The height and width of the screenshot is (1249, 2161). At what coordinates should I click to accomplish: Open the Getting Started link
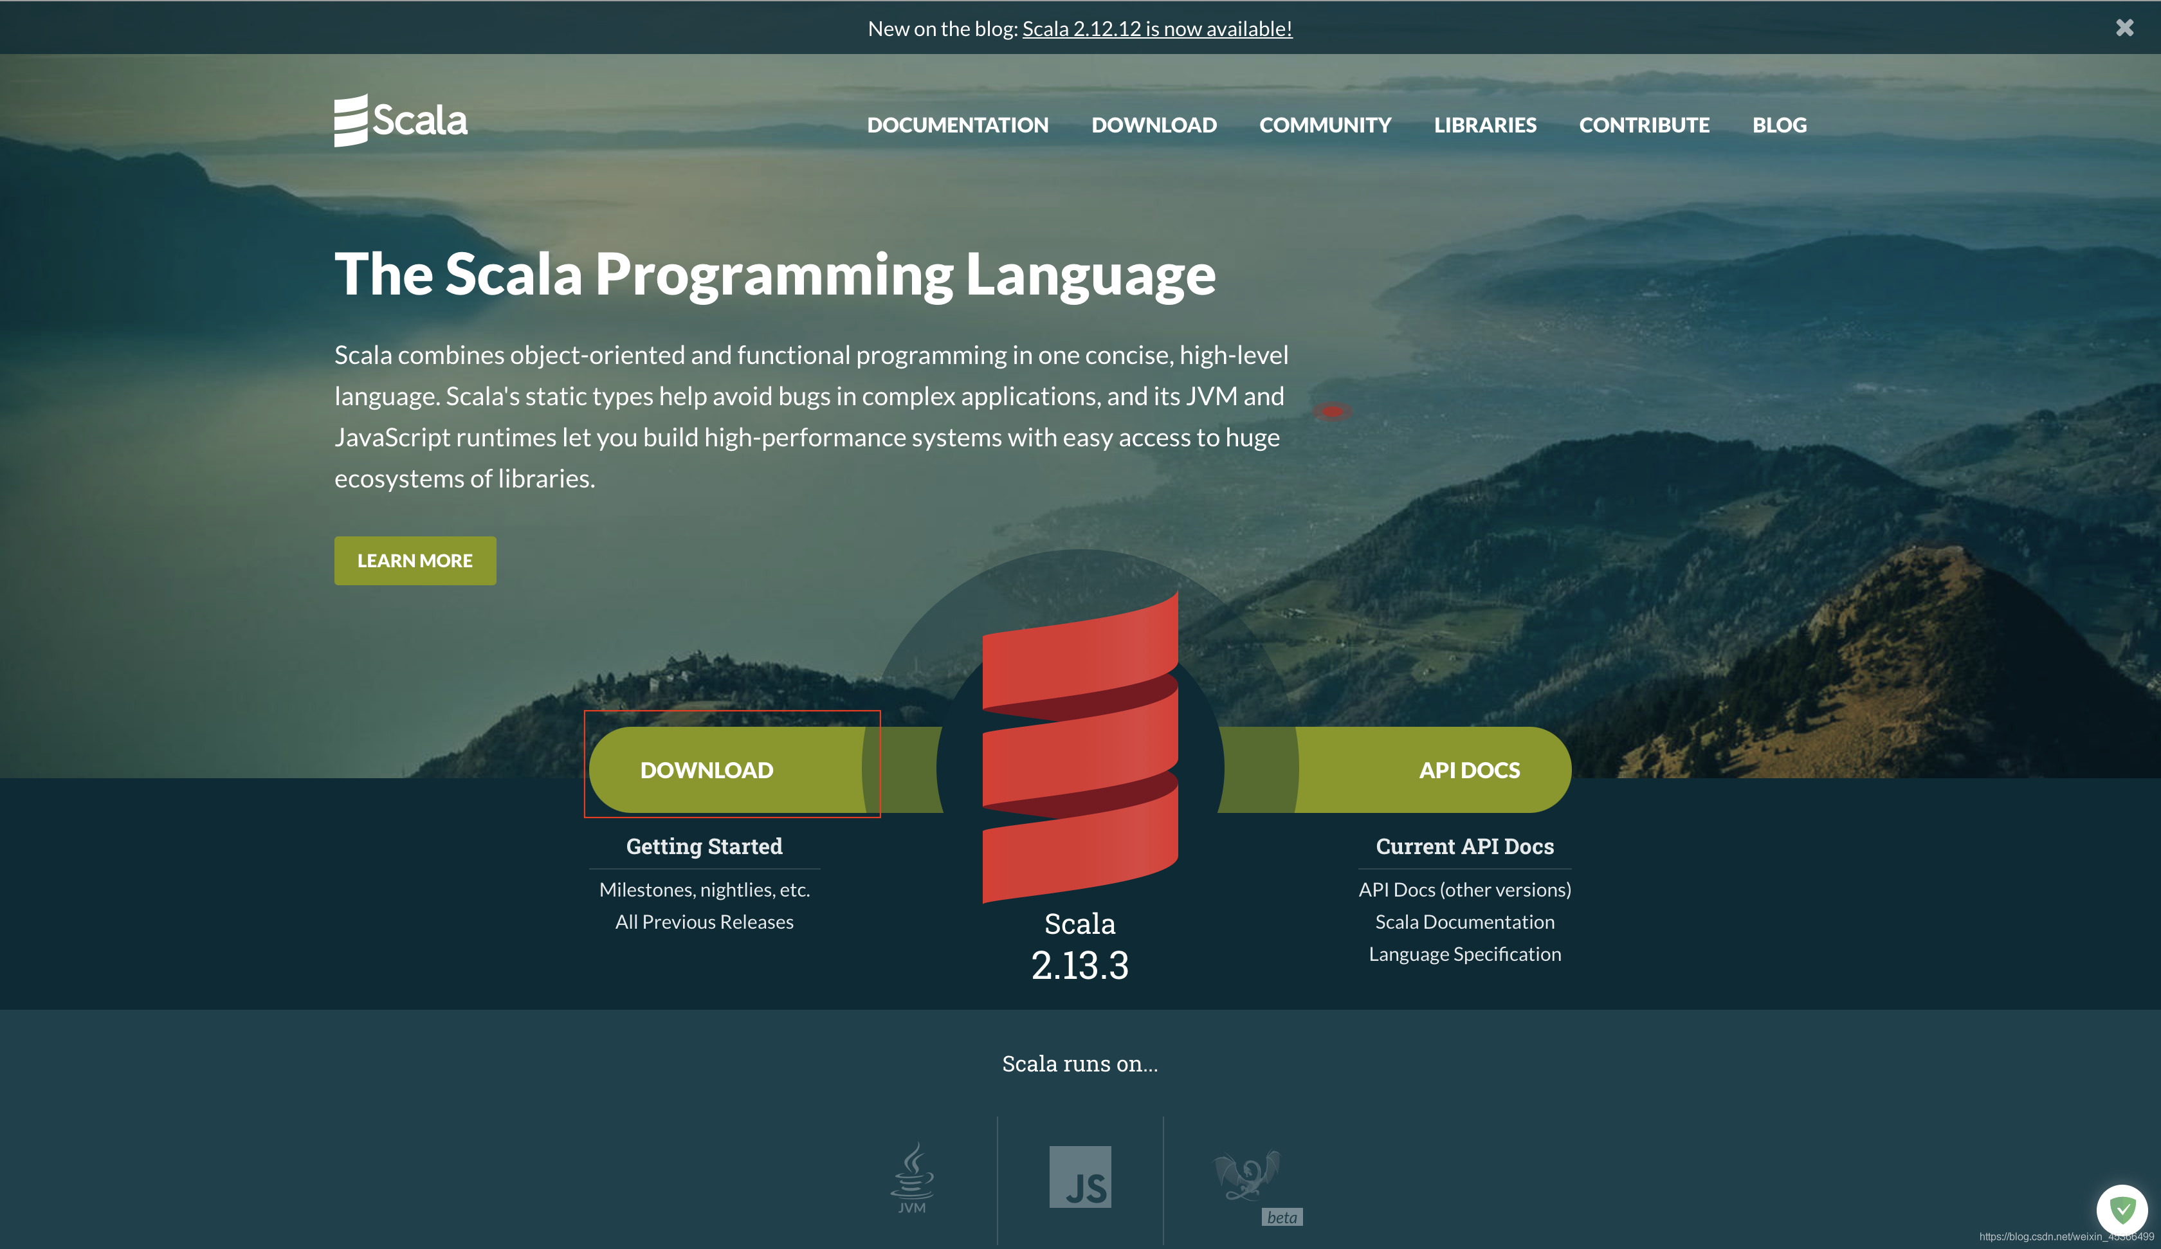pos(704,846)
